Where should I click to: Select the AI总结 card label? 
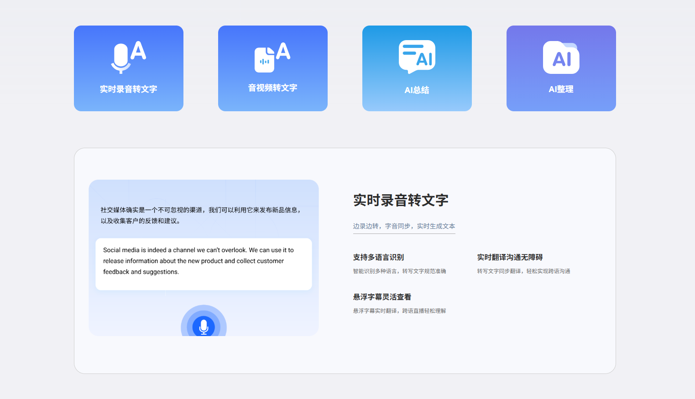pos(417,90)
